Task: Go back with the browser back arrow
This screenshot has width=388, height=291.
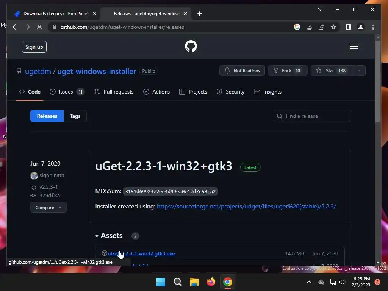Action: point(15,27)
